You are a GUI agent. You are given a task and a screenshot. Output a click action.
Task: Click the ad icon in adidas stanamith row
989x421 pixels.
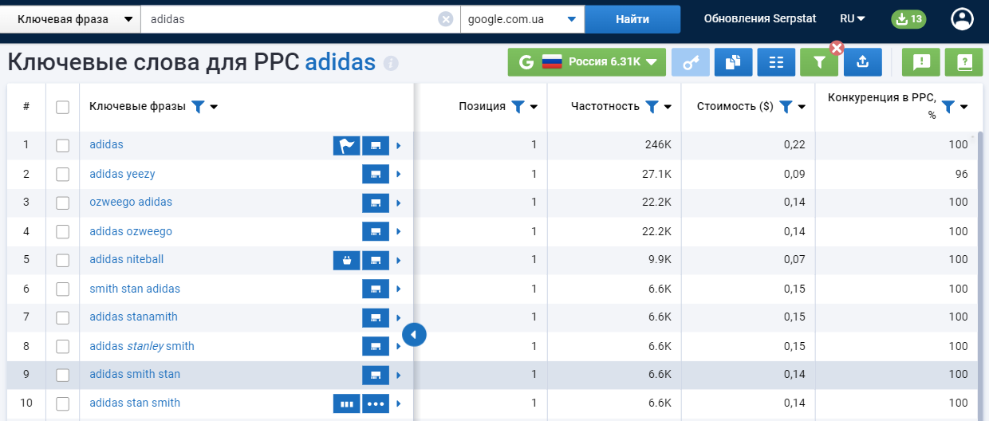376,317
